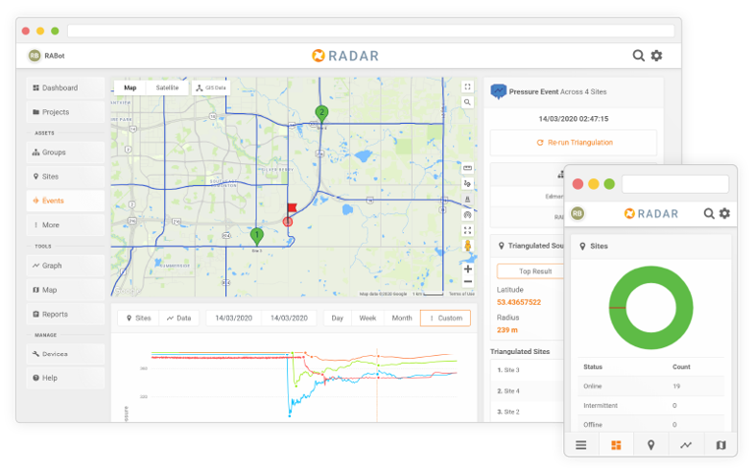755x472 pixels.
Task: Expand the More menu in sidebar
Action: [x=66, y=225]
